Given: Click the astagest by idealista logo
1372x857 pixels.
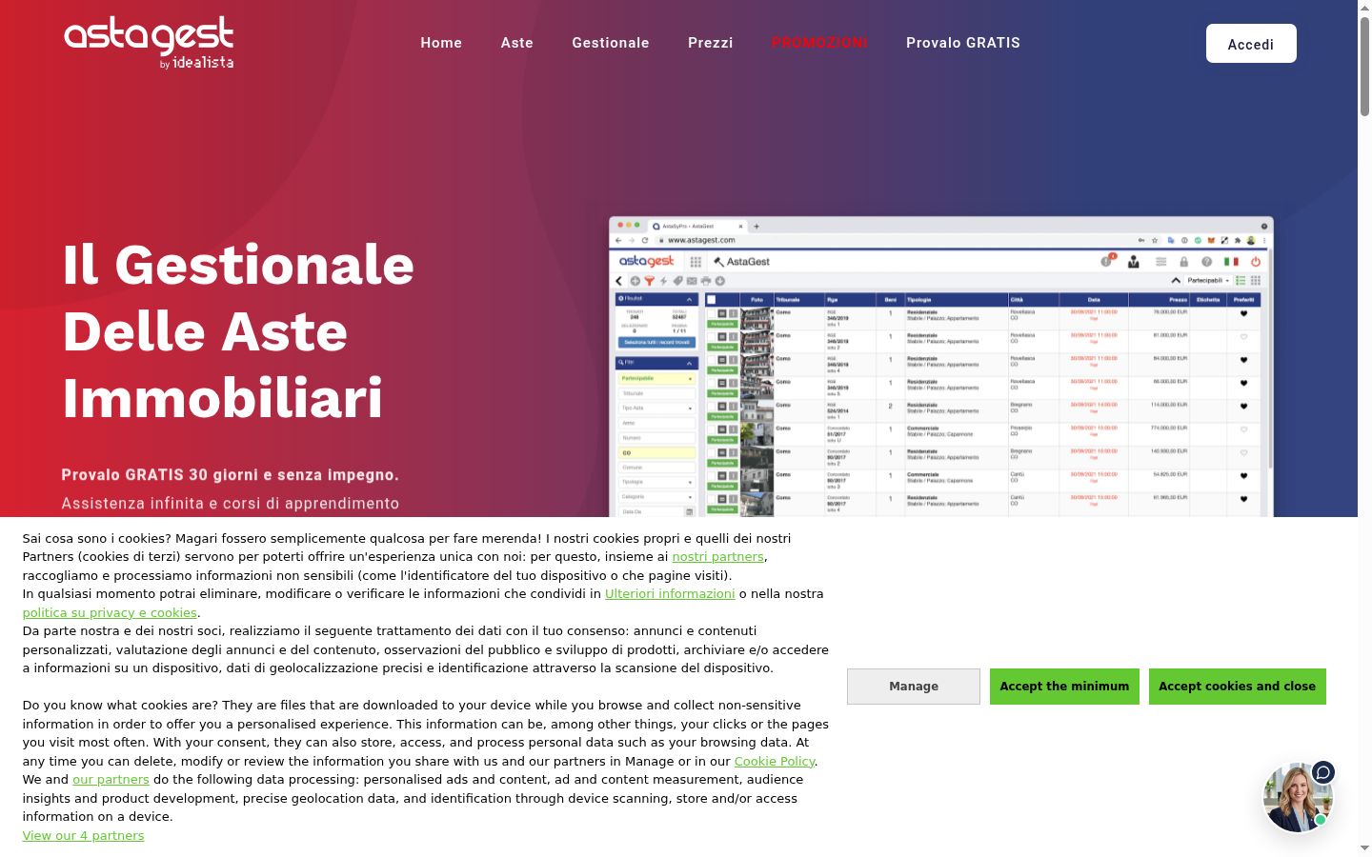Looking at the screenshot, I should pyautogui.click(x=149, y=43).
